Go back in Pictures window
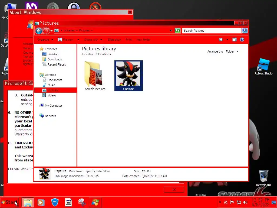 pyautogui.click(x=38, y=31)
